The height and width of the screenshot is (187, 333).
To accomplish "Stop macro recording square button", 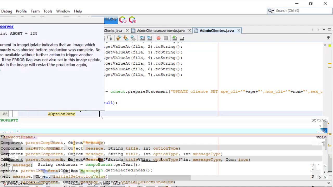I will click(x=166, y=38).
